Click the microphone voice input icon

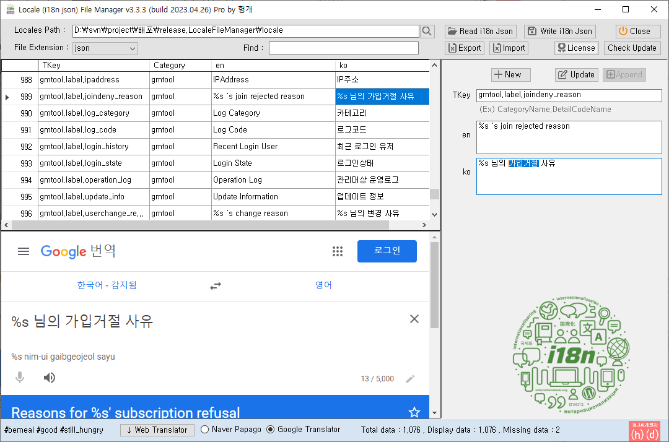pos(20,378)
